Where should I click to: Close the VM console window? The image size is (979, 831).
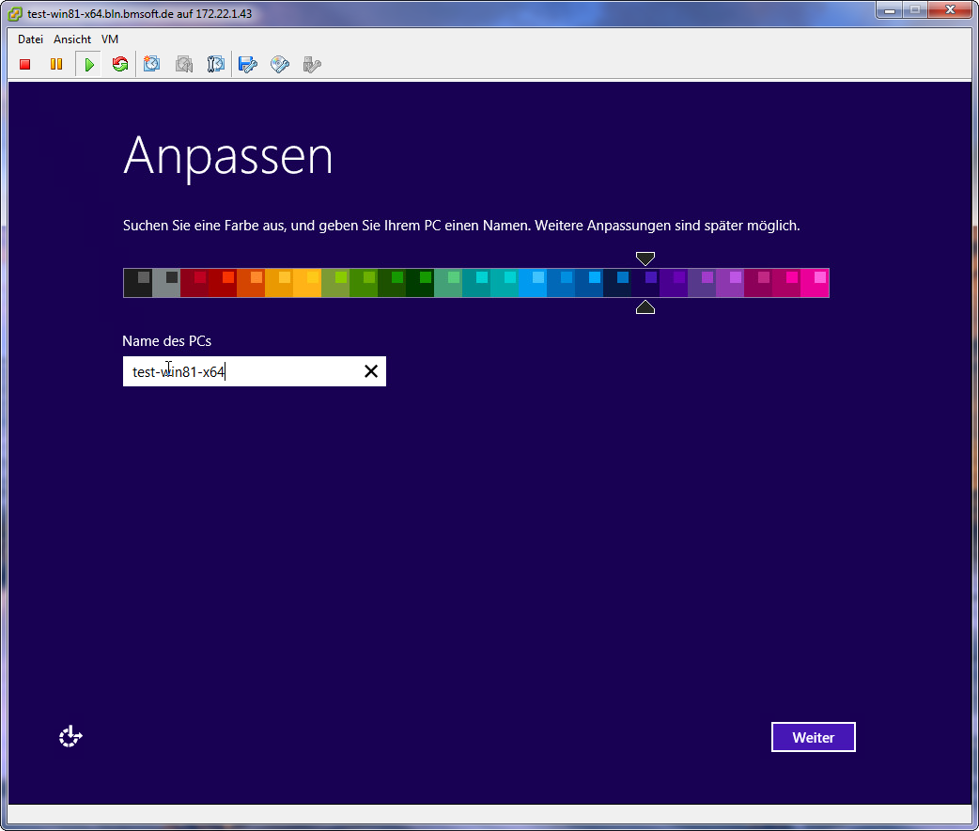(x=950, y=10)
